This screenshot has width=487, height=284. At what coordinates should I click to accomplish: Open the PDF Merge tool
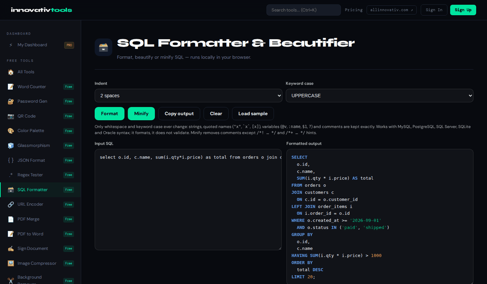pyautogui.click(x=41, y=219)
